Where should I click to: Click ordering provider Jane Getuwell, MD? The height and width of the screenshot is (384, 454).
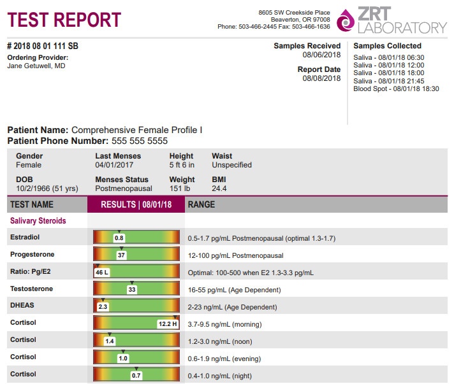point(36,66)
